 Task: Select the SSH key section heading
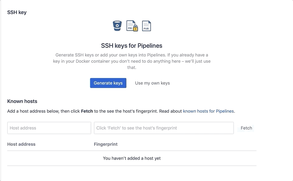(17, 12)
